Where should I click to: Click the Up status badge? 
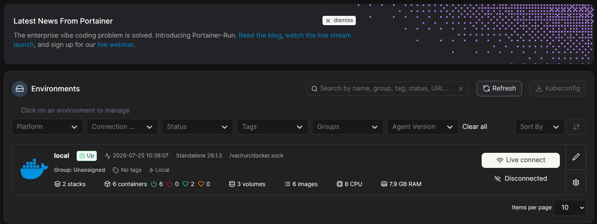click(x=87, y=156)
